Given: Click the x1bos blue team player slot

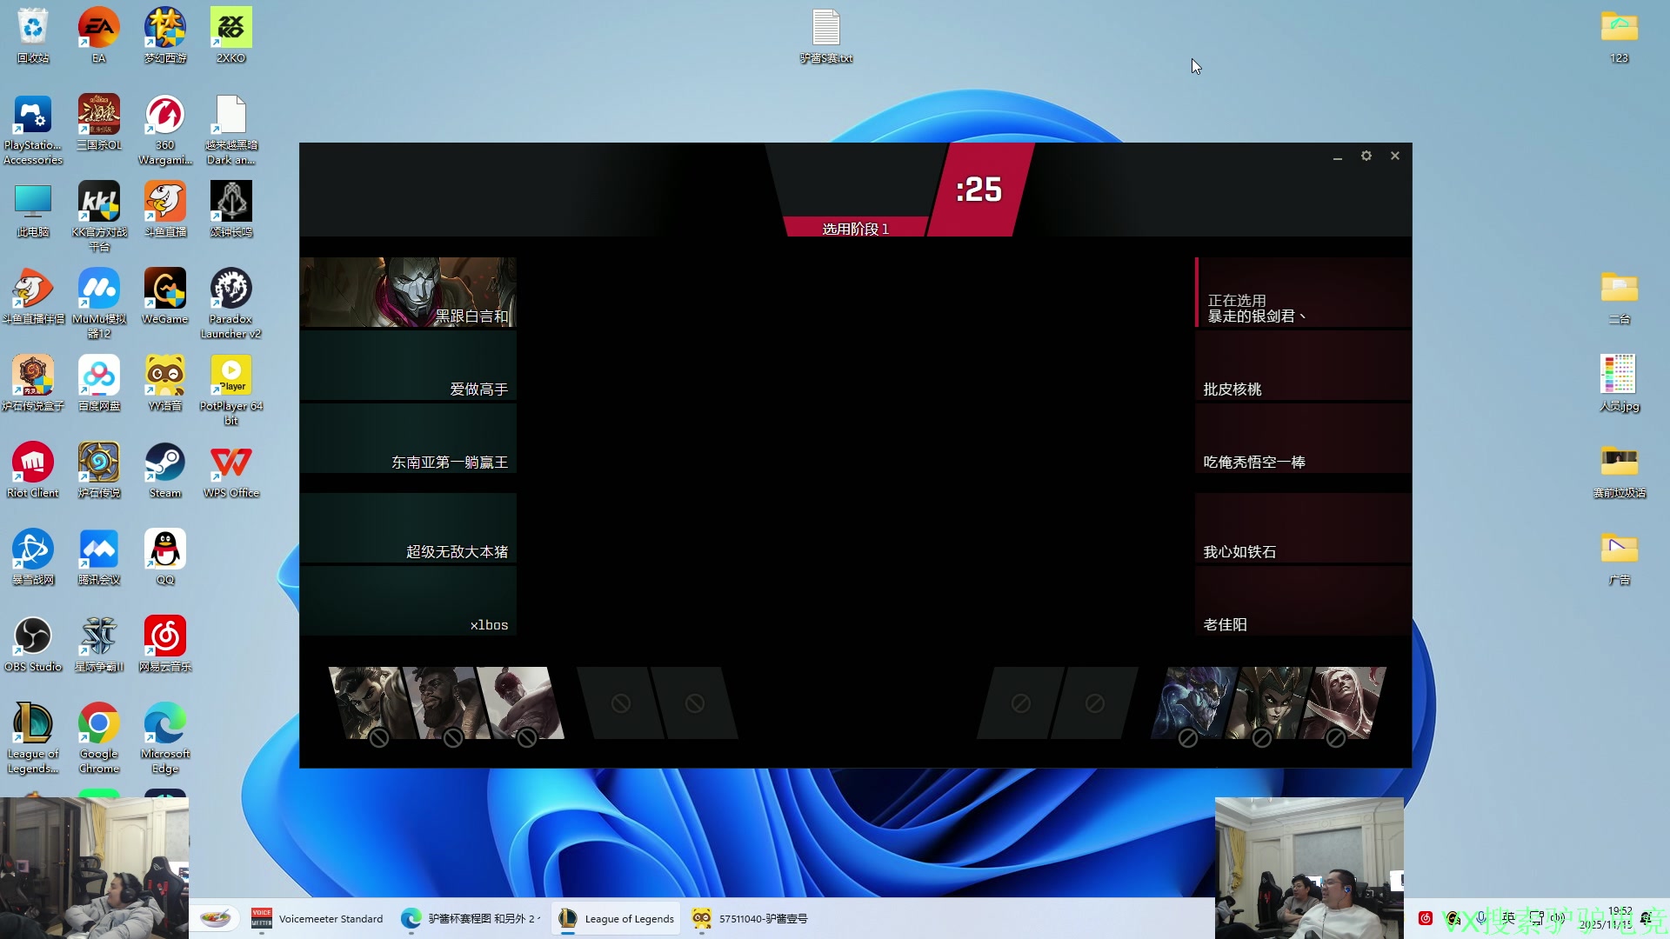Looking at the screenshot, I should pyautogui.click(x=409, y=602).
